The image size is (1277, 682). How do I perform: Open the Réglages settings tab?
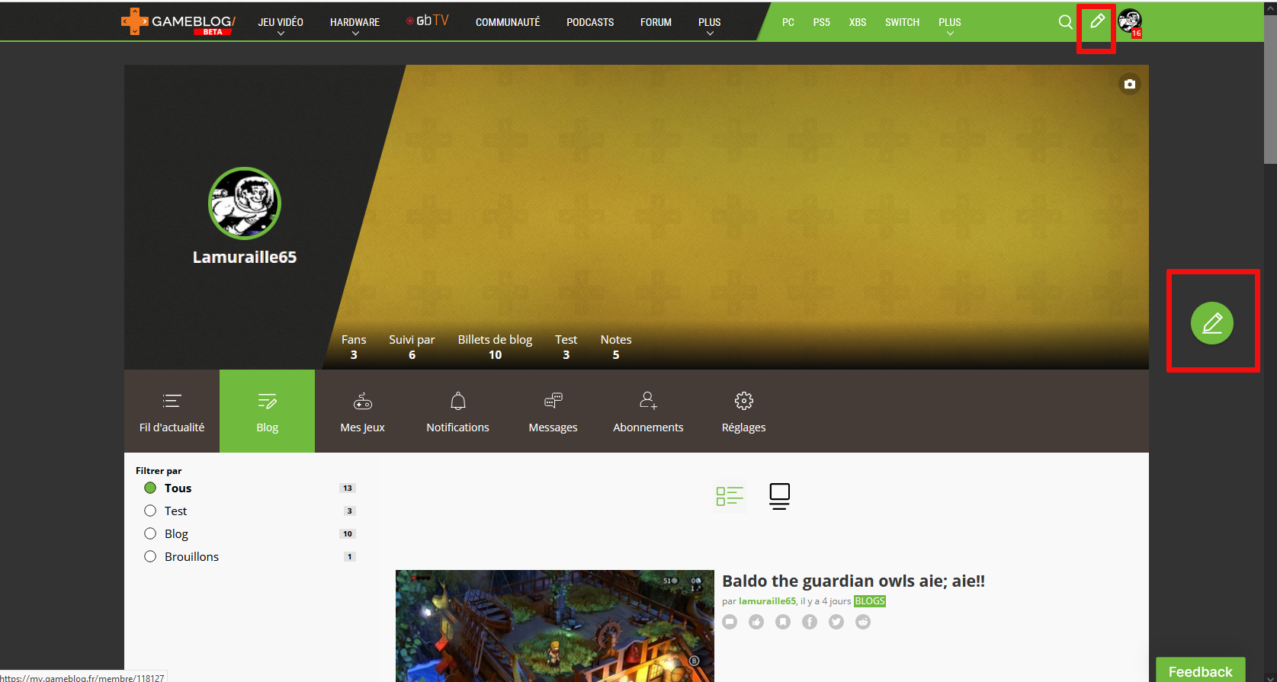pyautogui.click(x=743, y=411)
